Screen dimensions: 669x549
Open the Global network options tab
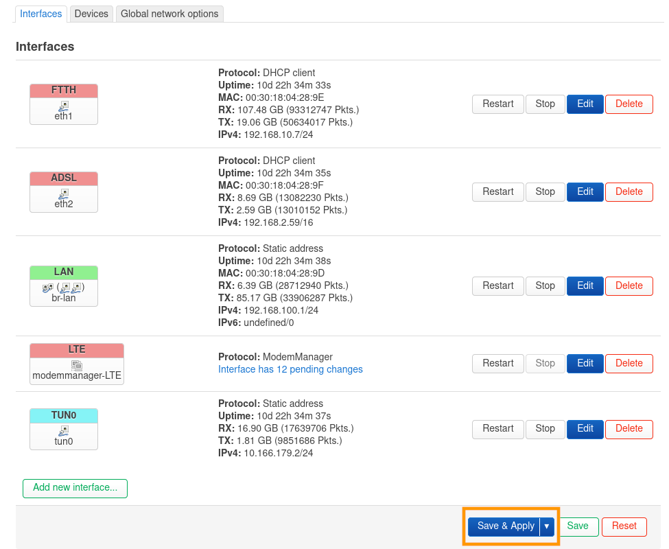[169, 14]
